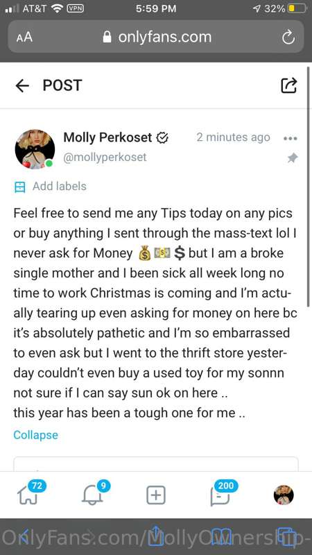Open the three-dot post options menu
The image size is (312, 555).
(291, 138)
